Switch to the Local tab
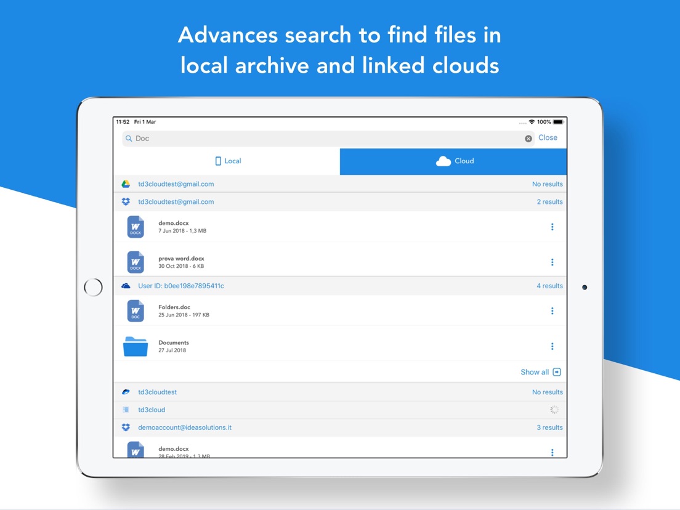The image size is (680, 510). click(227, 161)
